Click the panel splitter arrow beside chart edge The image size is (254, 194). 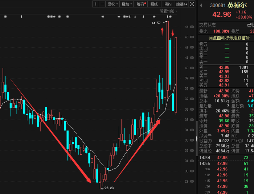click(x=197, y=139)
